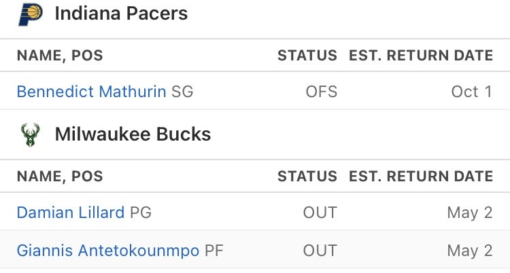
Task: Click the STATUS header in the Pacers table
Action: coord(307,56)
